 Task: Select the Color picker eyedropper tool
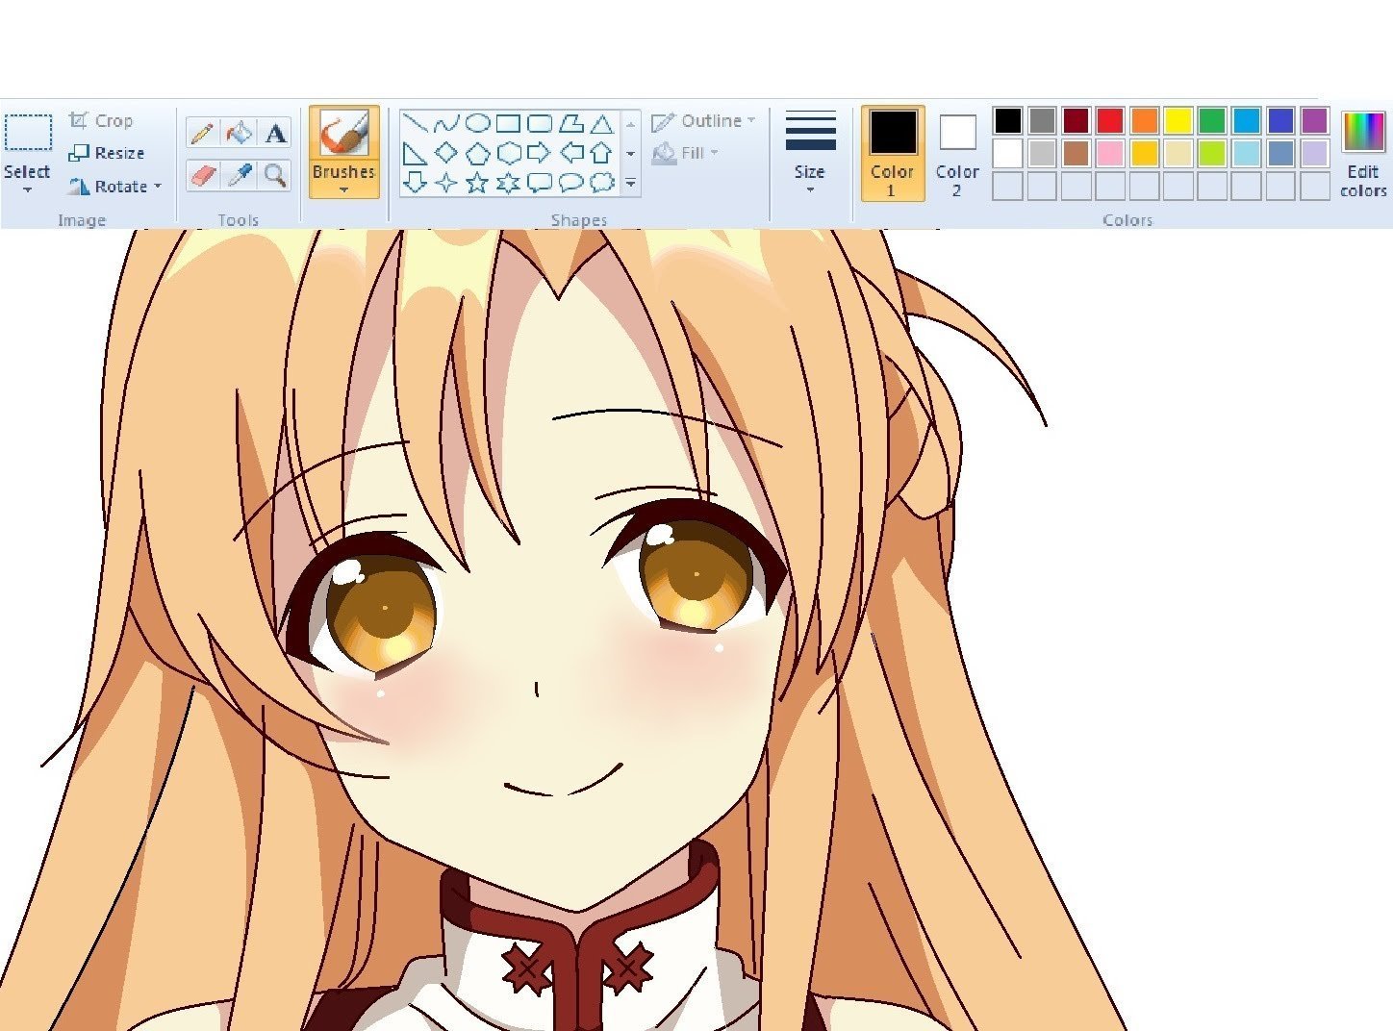point(239,174)
